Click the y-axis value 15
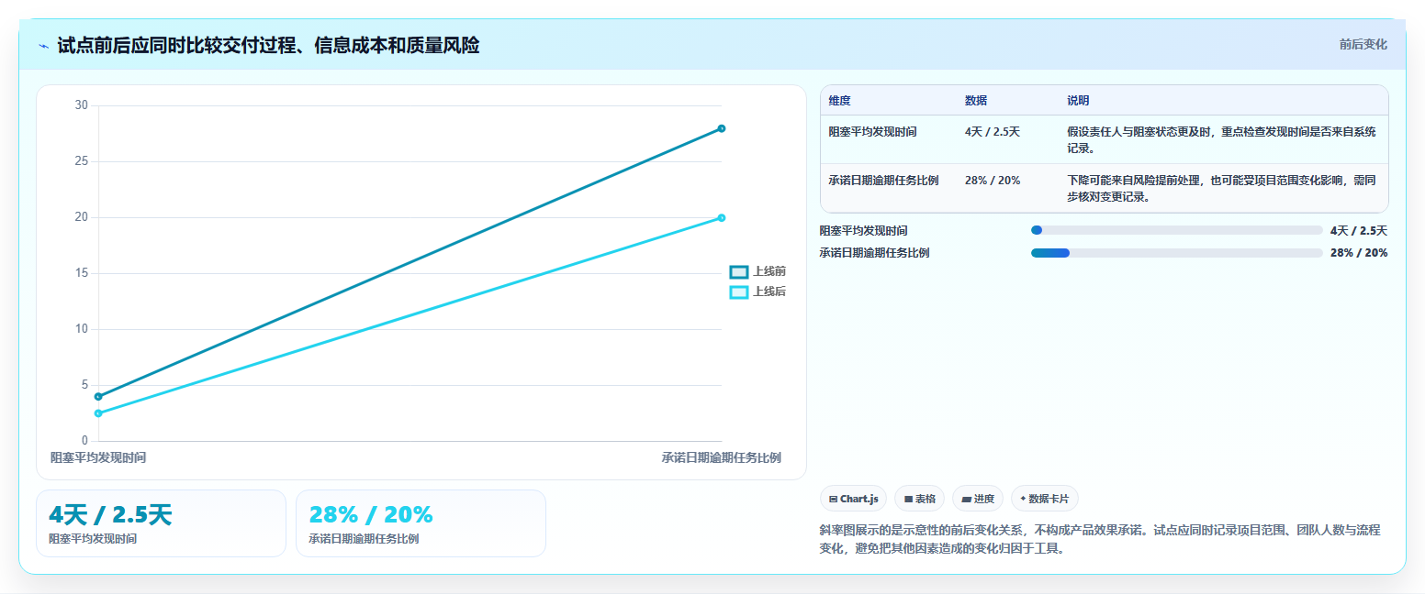1425x594 pixels. [x=82, y=273]
